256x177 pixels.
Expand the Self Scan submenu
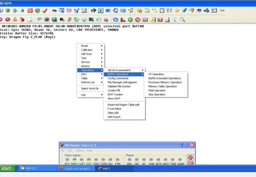(x=91, y=54)
